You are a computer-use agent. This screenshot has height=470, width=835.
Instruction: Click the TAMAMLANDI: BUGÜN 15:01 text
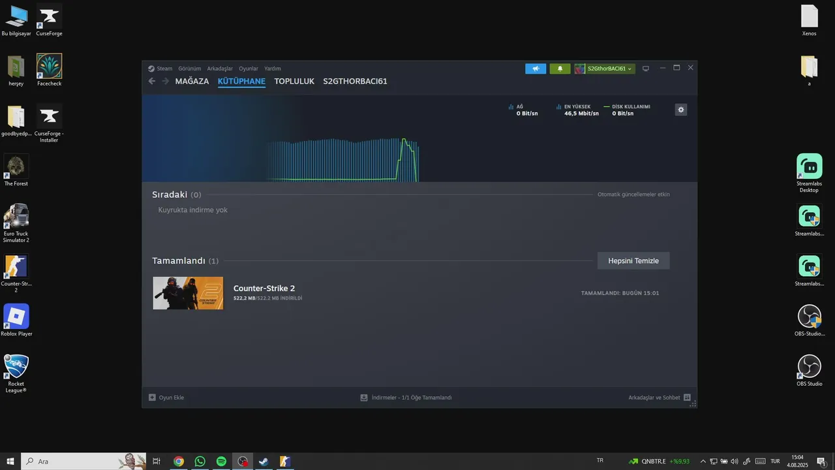(x=620, y=293)
